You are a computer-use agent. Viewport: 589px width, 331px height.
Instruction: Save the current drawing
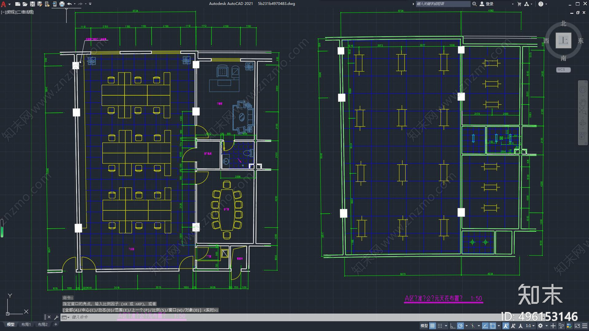tap(32, 4)
